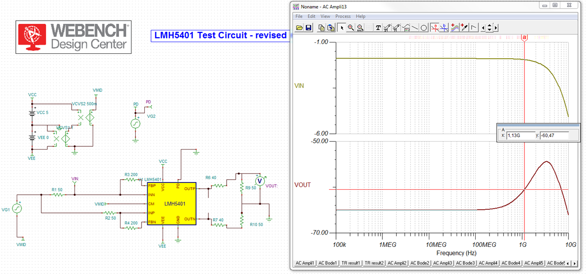Click the R1 50 resistor label
This screenshot has width=588, height=274.
coord(57,190)
